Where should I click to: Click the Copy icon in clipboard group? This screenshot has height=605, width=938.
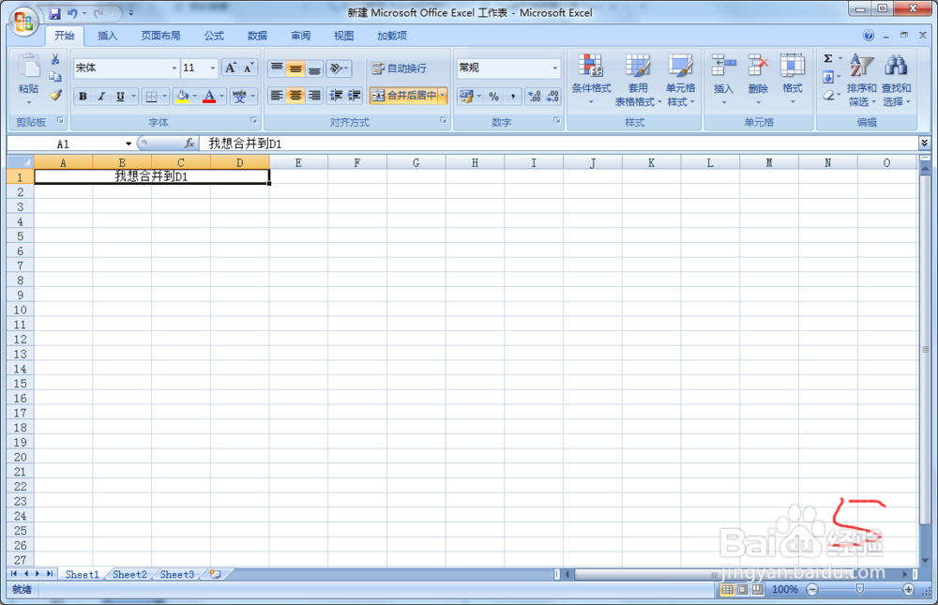pyautogui.click(x=55, y=77)
